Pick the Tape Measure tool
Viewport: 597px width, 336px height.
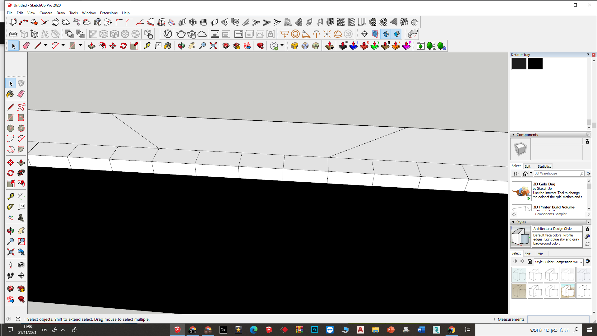click(10, 196)
